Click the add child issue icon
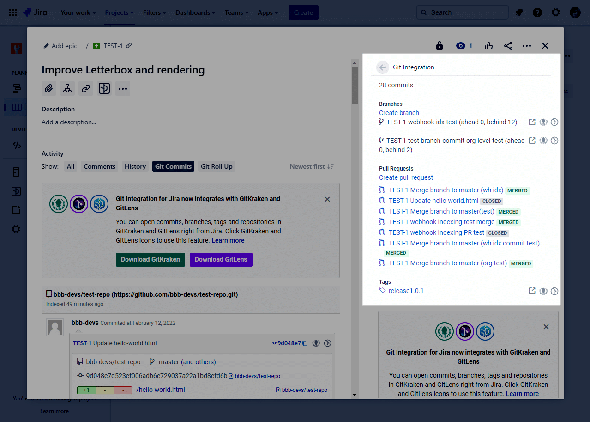This screenshot has height=422, width=590. tap(67, 88)
